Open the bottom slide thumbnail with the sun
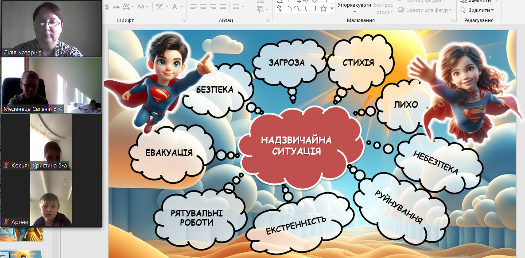525x258 pixels. 21,254
